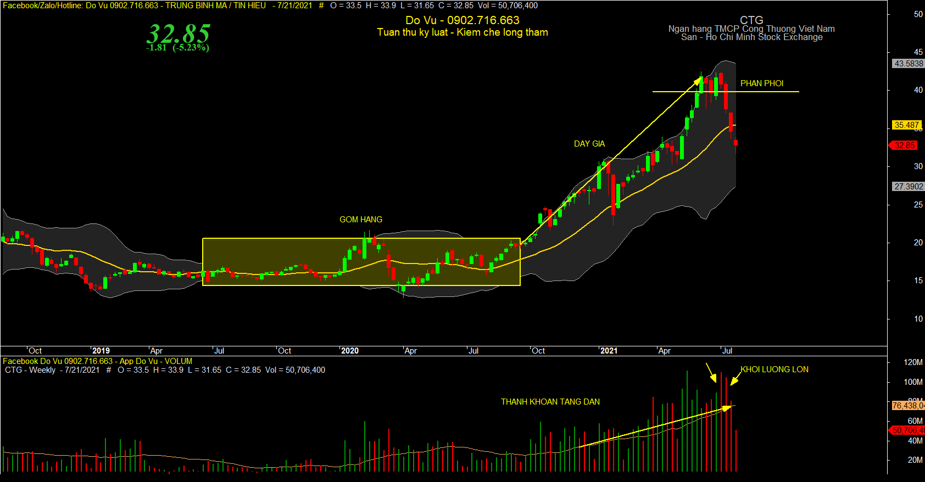
Task: Click the yellow PHAN PHOI horizontal line
Action: [726, 92]
